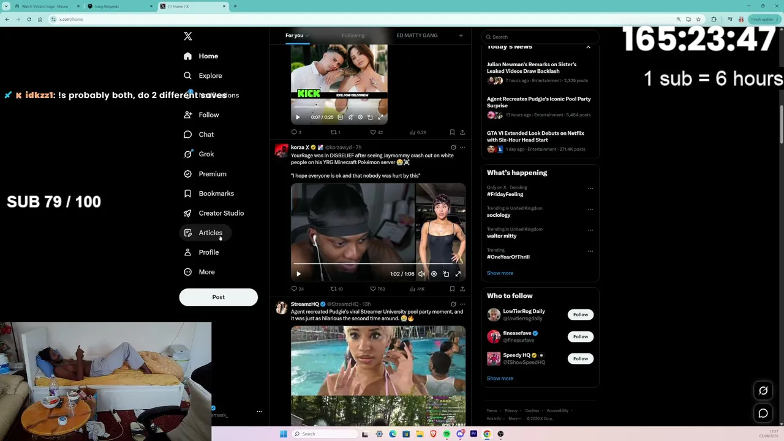This screenshot has width=784, height=441.
Task: Enter fullscreen on korza video
Action: click(458, 274)
